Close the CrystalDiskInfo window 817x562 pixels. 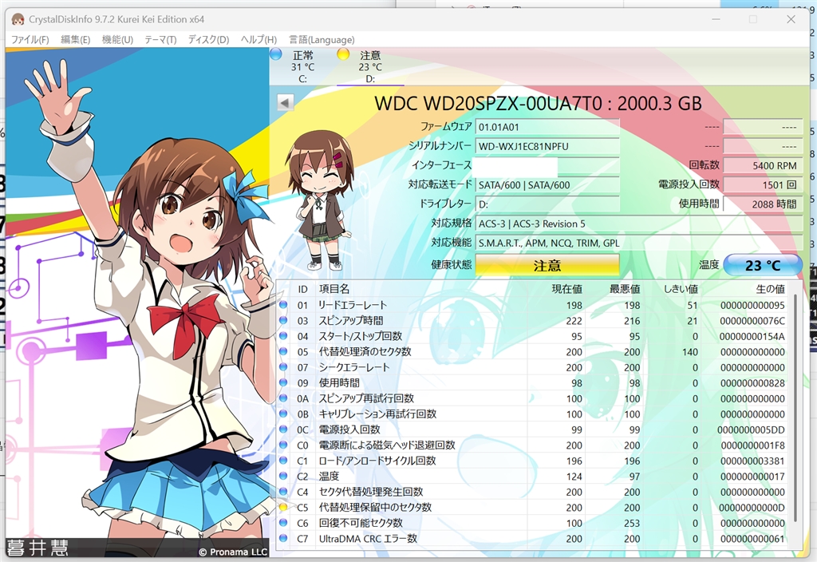791,19
